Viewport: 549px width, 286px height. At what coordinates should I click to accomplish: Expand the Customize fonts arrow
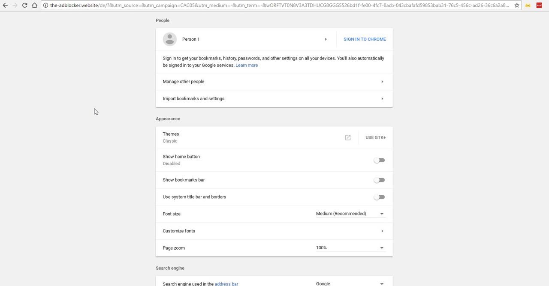pyautogui.click(x=382, y=231)
